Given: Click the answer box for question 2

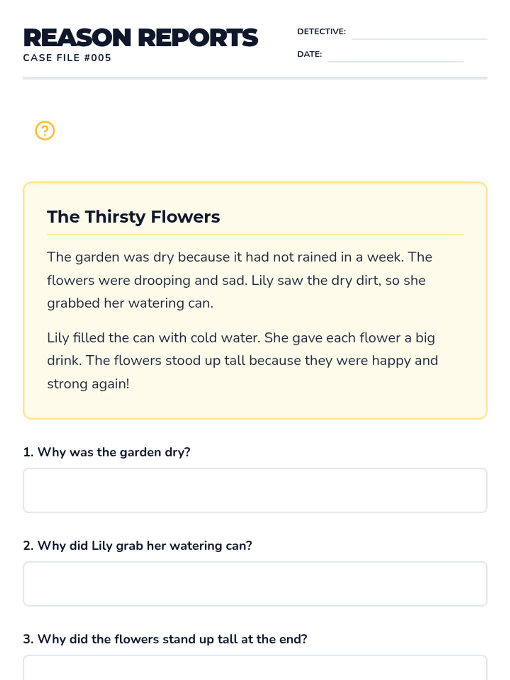Looking at the screenshot, I should (x=255, y=584).
